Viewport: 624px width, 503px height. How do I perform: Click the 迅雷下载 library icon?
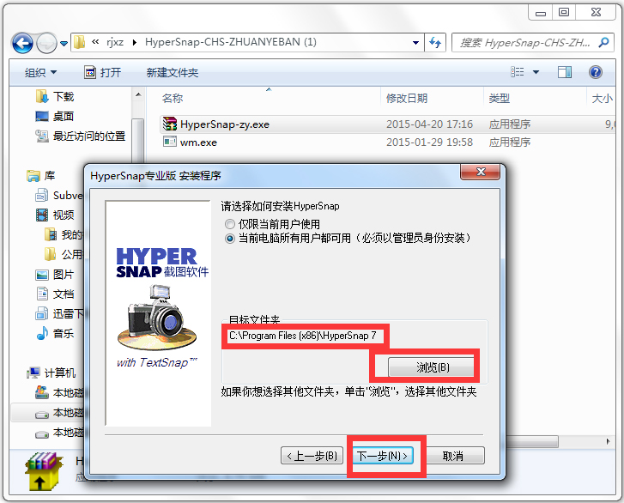click(x=42, y=313)
